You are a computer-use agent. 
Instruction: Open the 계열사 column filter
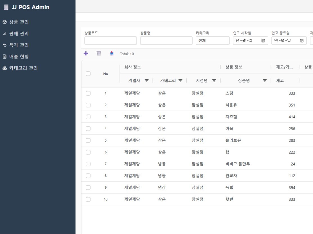click(147, 81)
